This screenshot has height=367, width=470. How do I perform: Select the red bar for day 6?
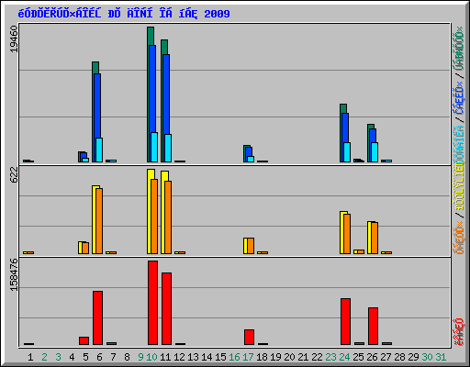tap(97, 318)
